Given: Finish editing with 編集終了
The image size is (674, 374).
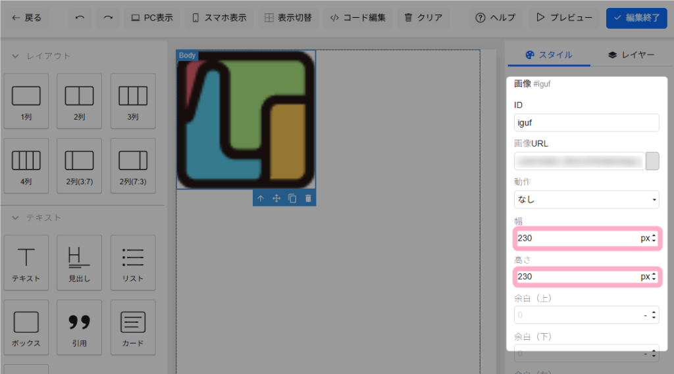Looking at the screenshot, I should [636, 18].
